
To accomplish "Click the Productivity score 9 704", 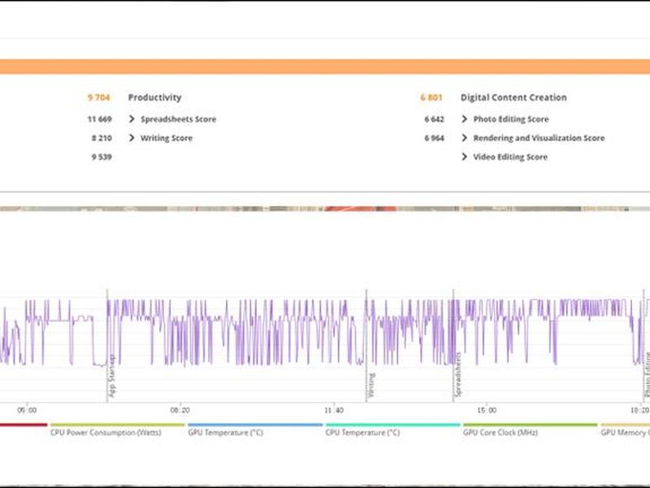I will click(x=98, y=98).
